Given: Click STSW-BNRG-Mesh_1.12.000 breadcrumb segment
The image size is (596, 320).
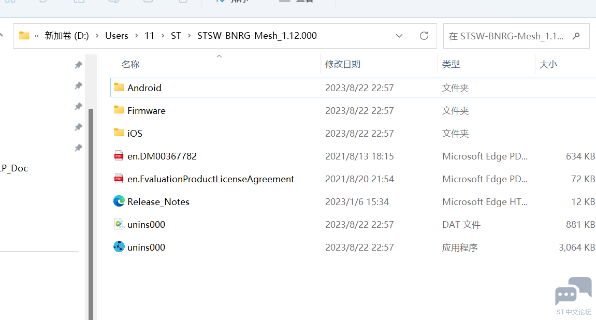Looking at the screenshot, I should point(257,36).
